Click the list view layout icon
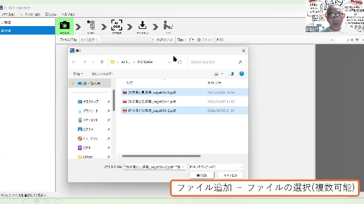The height and width of the screenshot is (204, 364). [216, 74]
